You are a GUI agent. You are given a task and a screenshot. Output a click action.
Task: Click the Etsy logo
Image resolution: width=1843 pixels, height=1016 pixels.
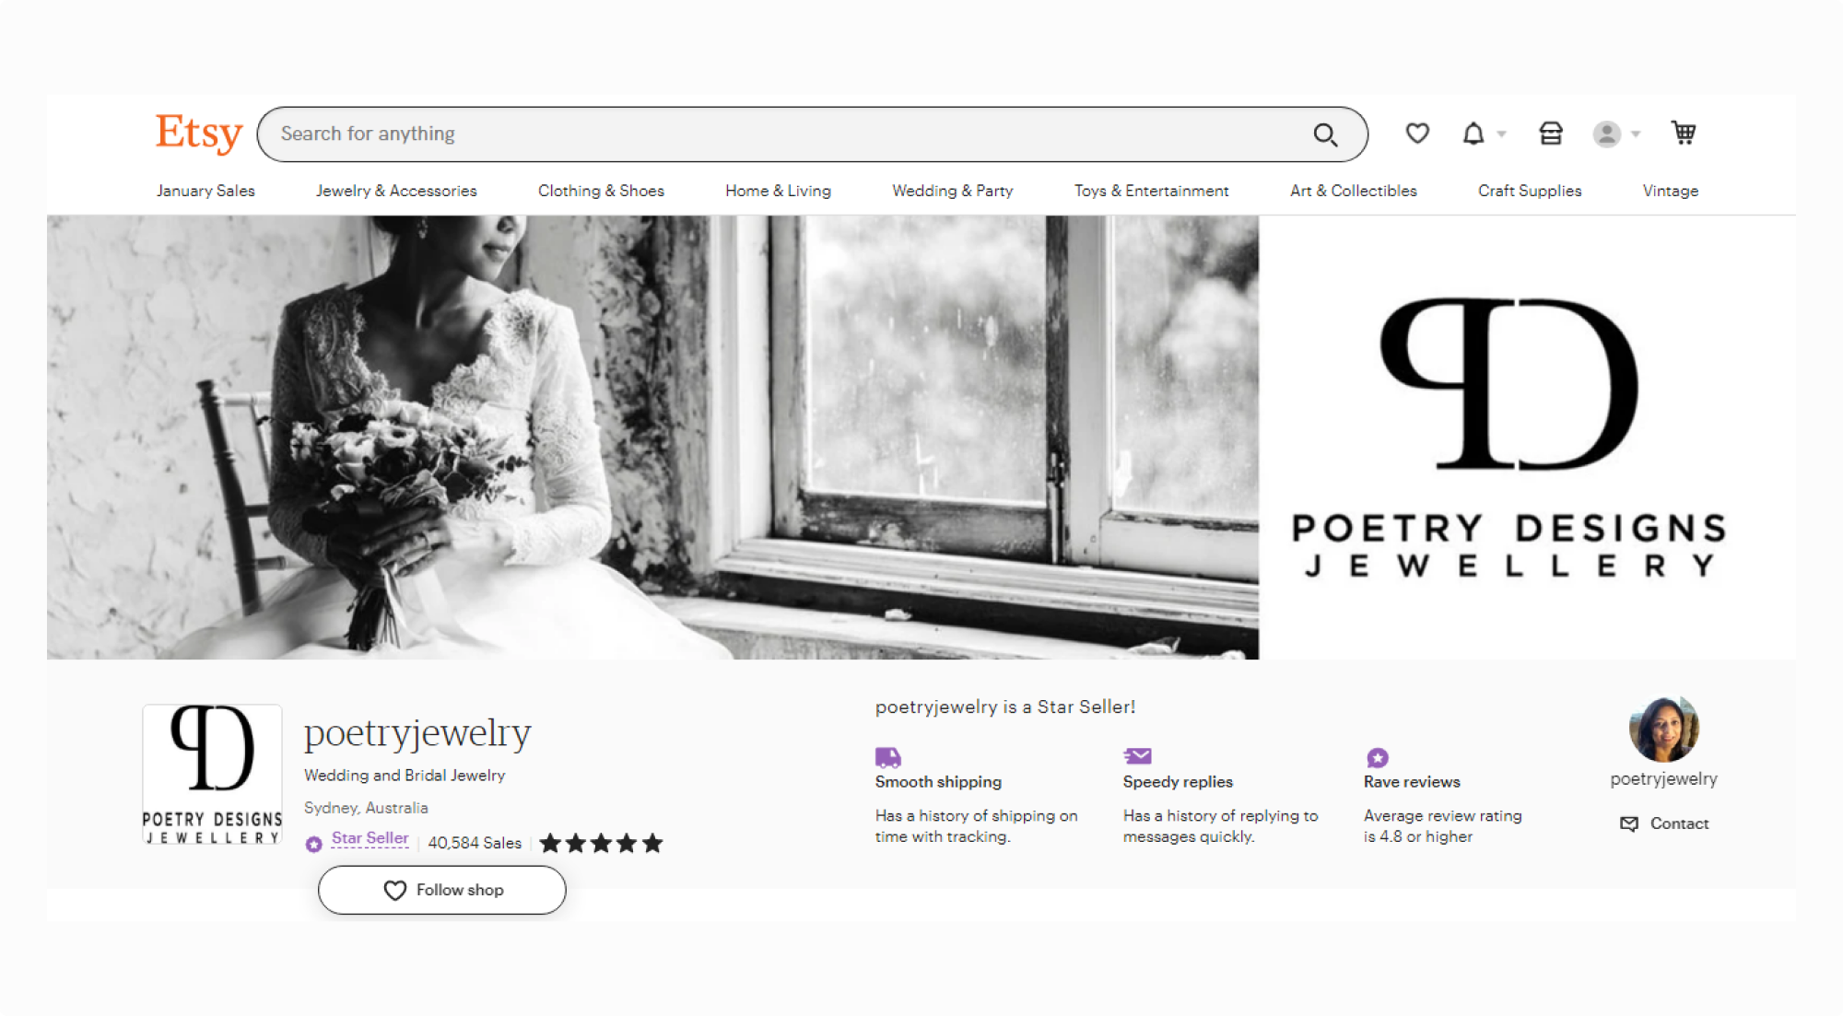[199, 134]
